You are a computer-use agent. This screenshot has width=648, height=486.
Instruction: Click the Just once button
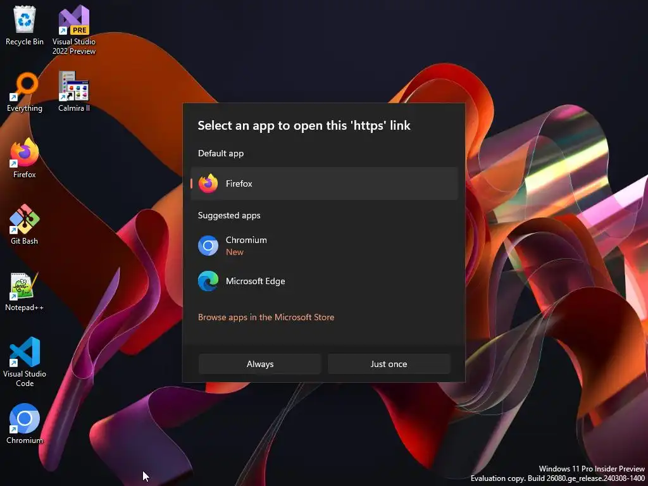pos(389,364)
